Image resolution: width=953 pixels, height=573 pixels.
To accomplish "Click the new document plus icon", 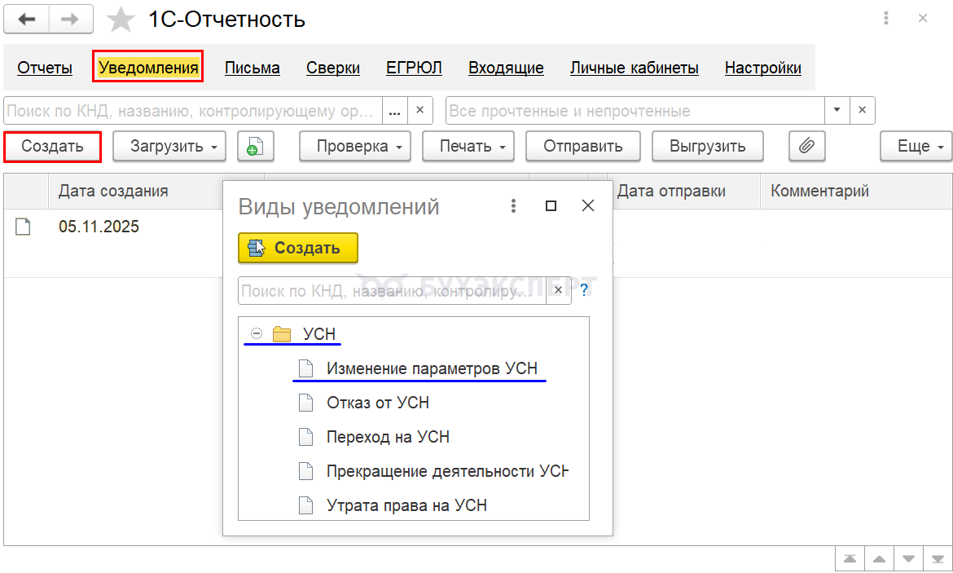I will (x=255, y=147).
